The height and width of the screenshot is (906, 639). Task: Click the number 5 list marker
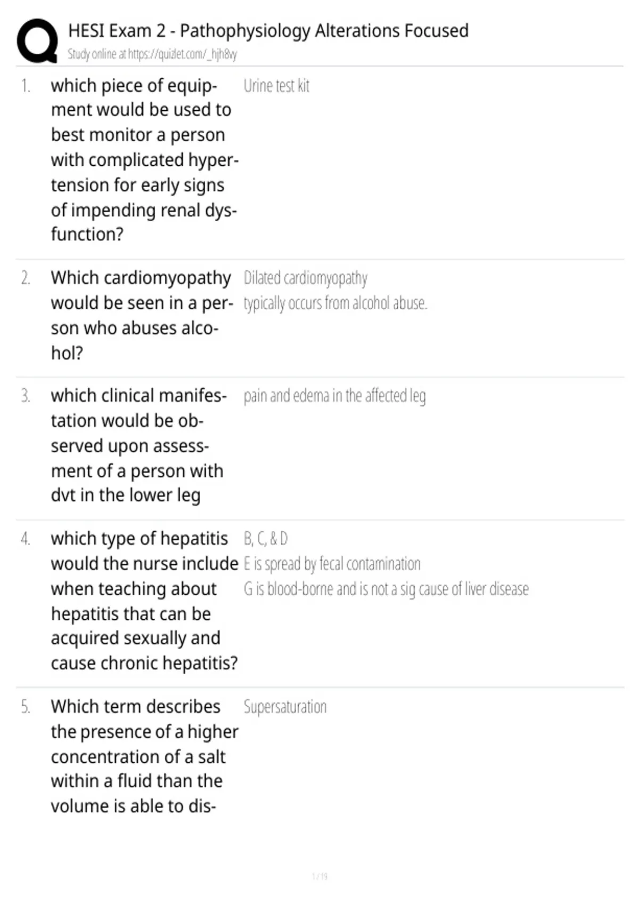(26, 707)
